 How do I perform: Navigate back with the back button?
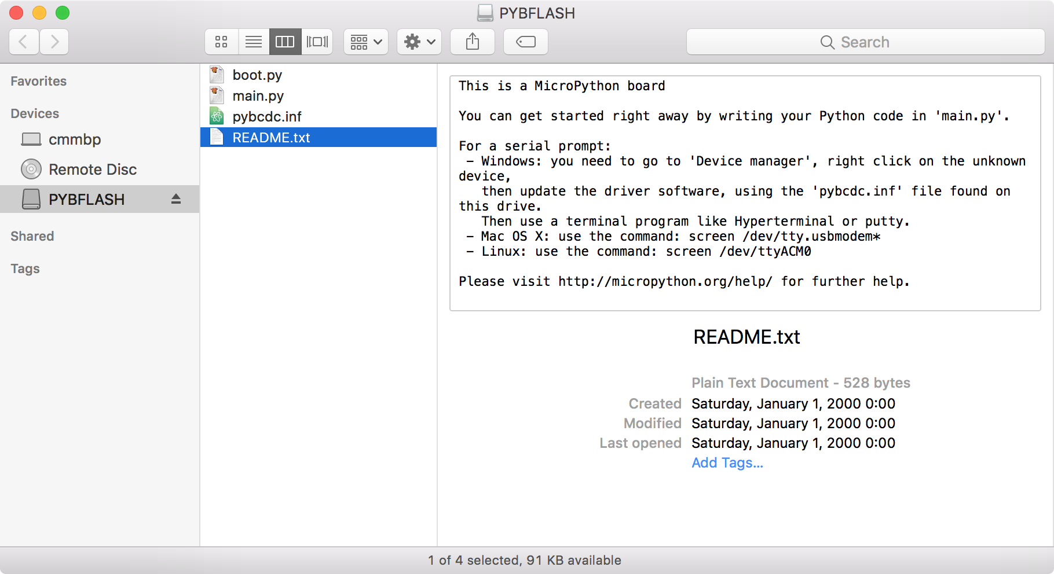point(23,41)
